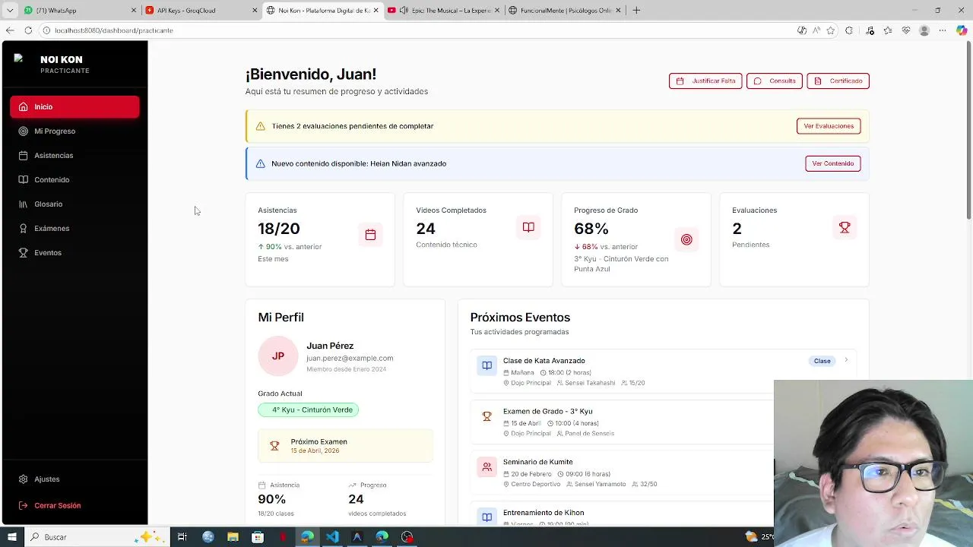This screenshot has height=547, width=973.
Task: Go to Mi Progreso in sidebar
Action: coord(74,131)
